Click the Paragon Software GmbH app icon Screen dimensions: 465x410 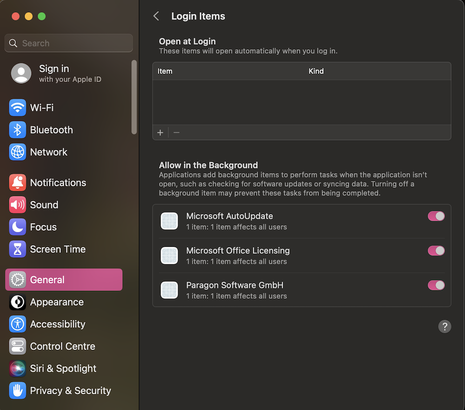tap(169, 290)
